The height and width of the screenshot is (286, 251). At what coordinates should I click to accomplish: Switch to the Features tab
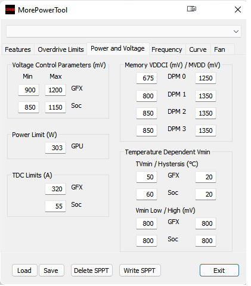click(18, 49)
